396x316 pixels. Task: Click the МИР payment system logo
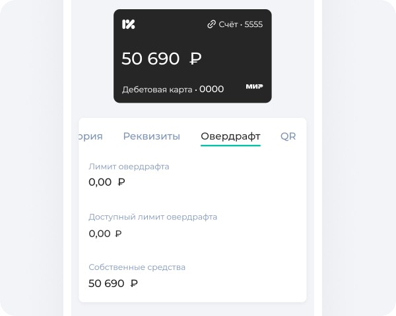(254, 87)
